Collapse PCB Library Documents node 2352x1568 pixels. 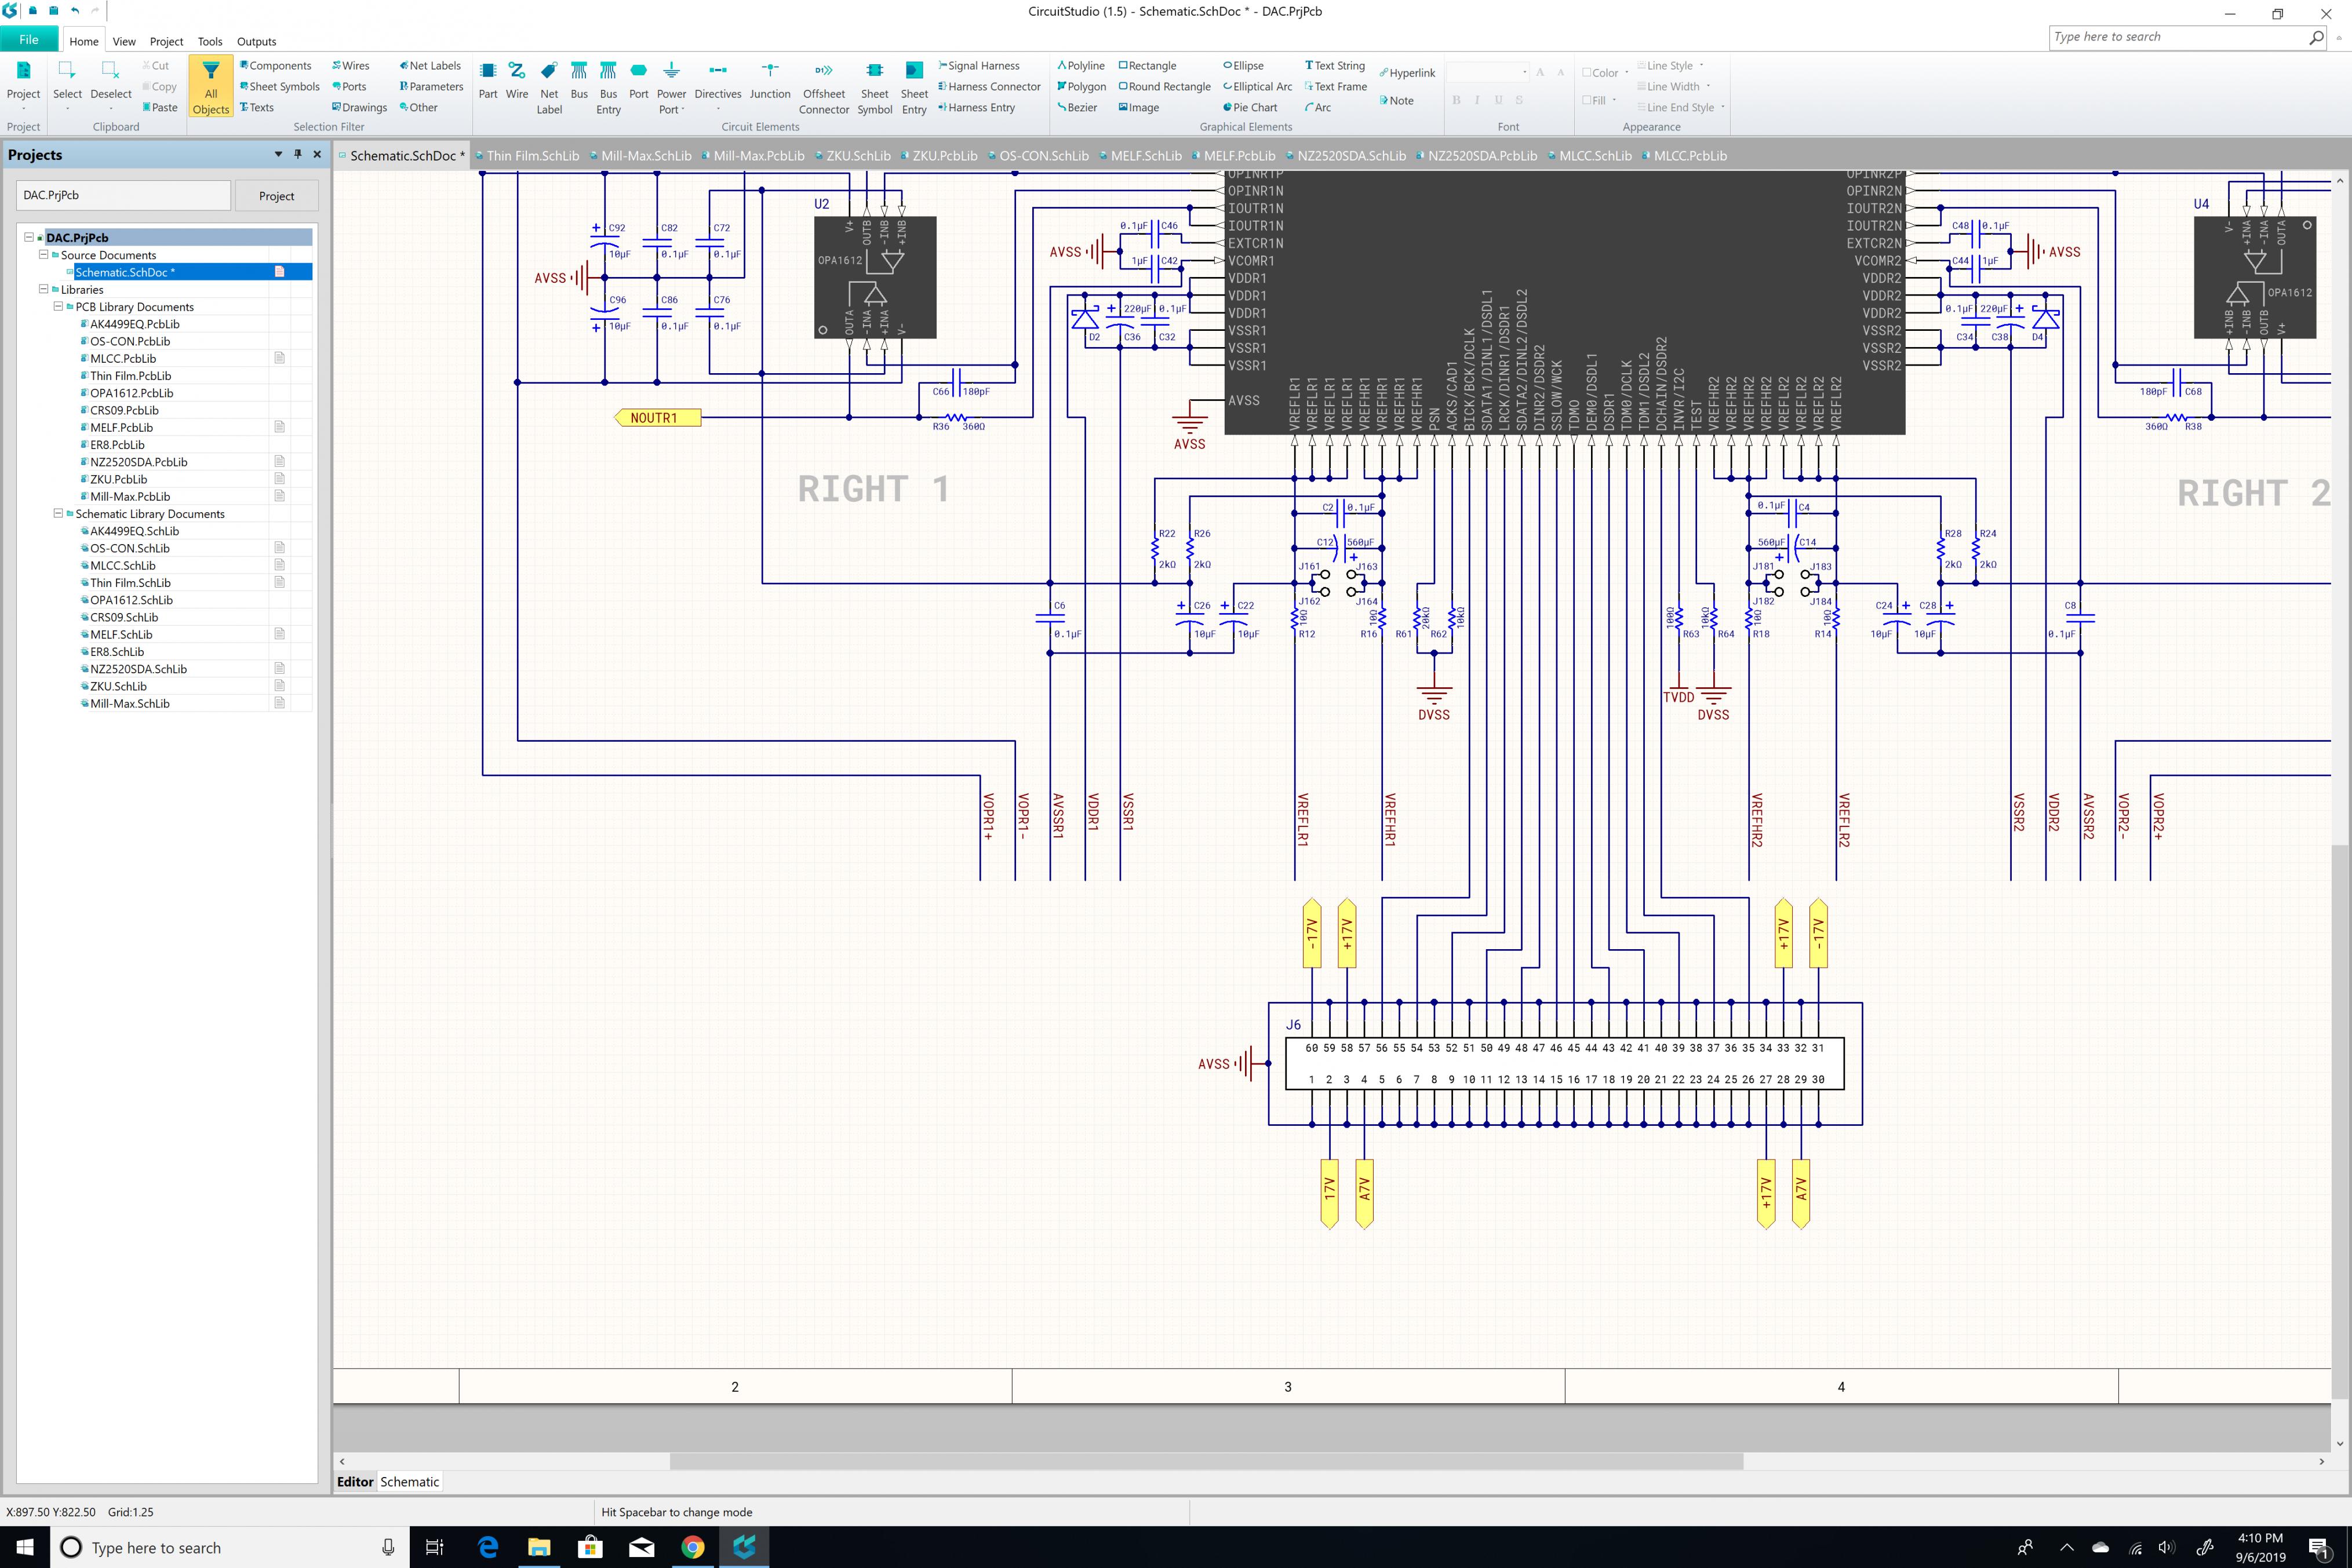tap(58, 307)
